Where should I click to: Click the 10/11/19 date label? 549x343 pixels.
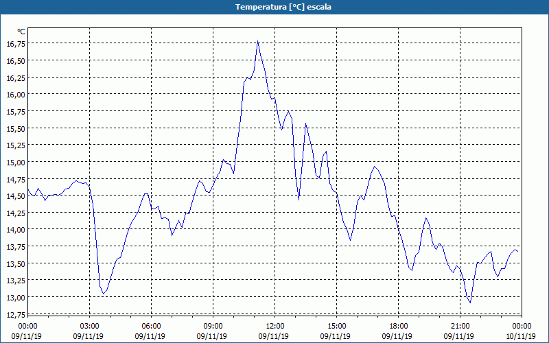pyautogui.click(x=521, y=336)
